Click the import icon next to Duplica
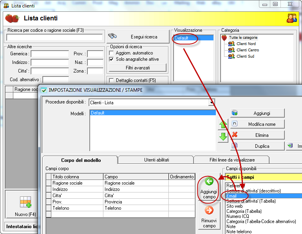302x234 pixels. click(290, 145)
